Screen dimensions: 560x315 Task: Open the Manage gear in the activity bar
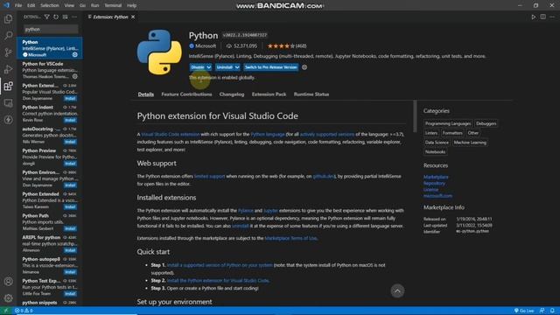click(x=8, y=297)
